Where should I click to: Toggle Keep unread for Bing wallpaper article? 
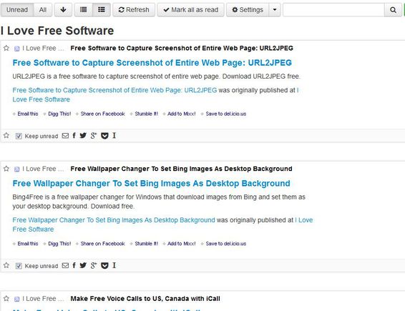coord(19,266)
